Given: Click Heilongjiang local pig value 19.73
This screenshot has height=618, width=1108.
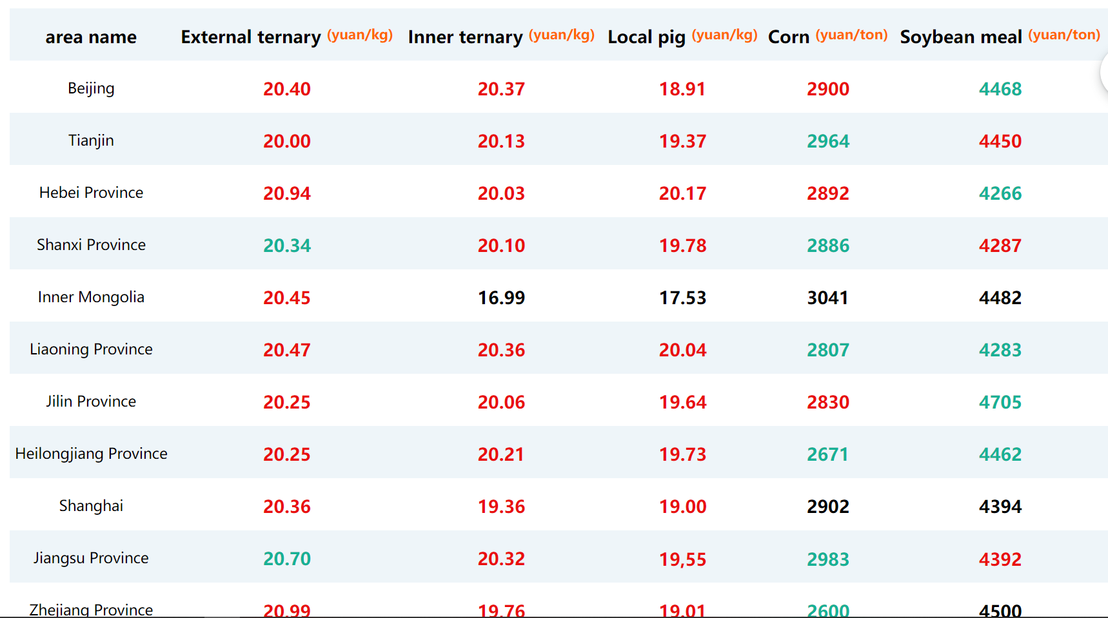Looking at the screenshot, I should [x=682, y=454].
